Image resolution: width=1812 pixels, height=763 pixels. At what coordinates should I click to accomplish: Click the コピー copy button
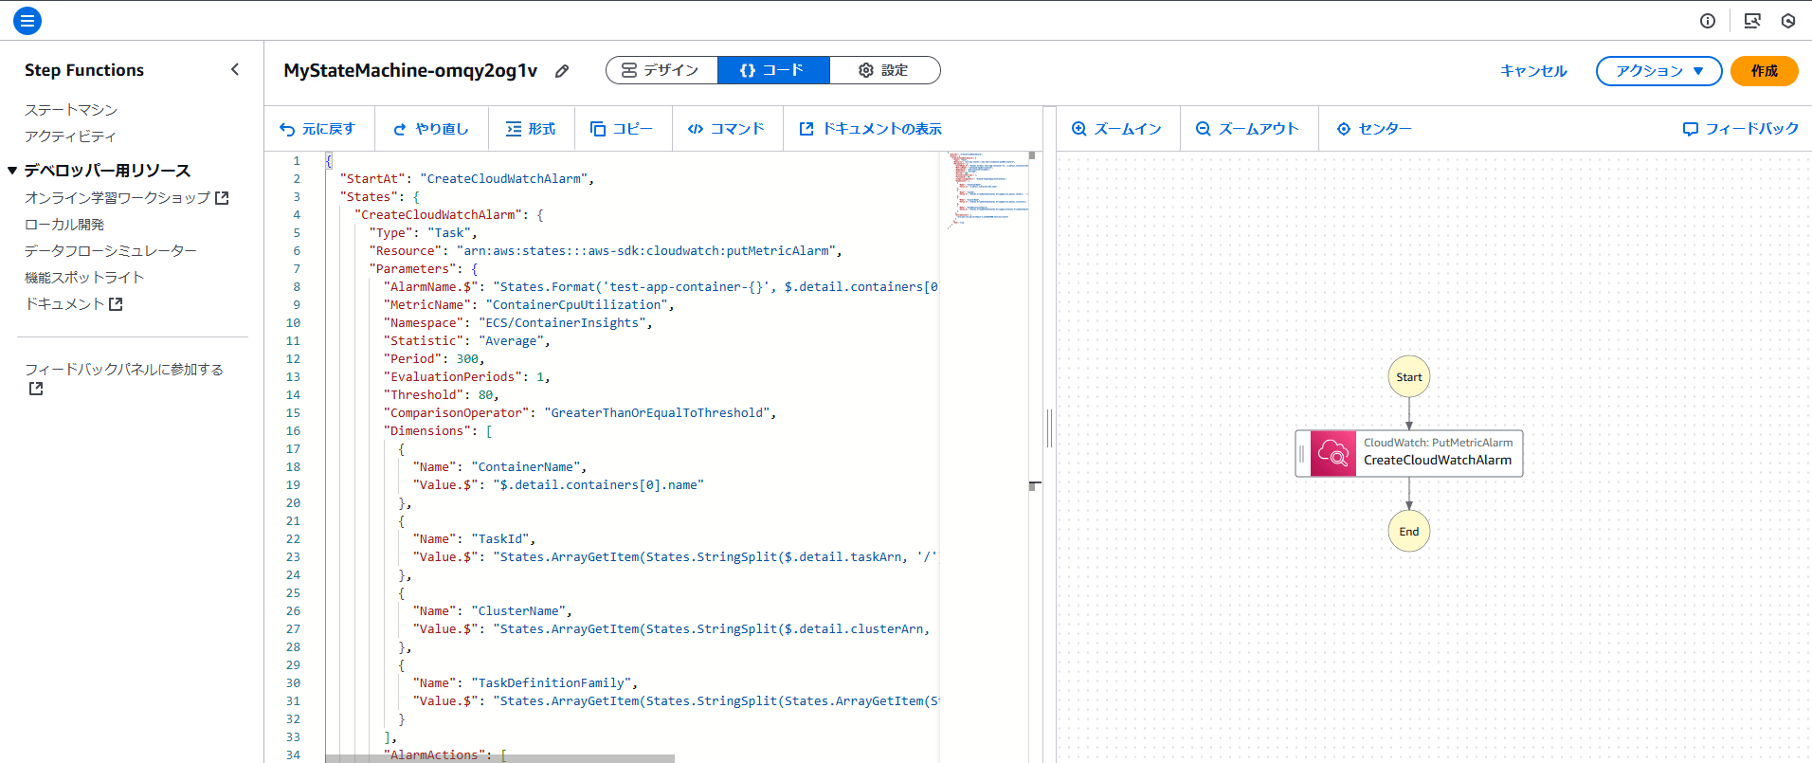pos(622,129)
